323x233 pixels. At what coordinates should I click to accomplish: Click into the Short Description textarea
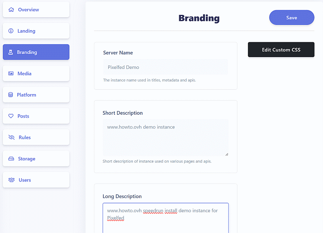point(165,137)
